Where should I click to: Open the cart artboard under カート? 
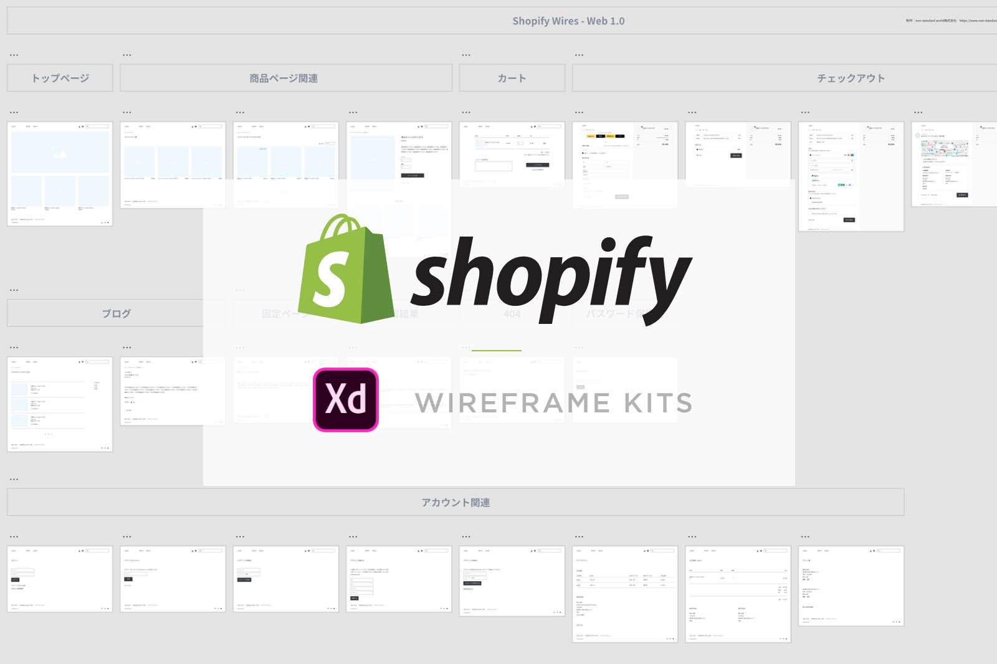[512, 154]
